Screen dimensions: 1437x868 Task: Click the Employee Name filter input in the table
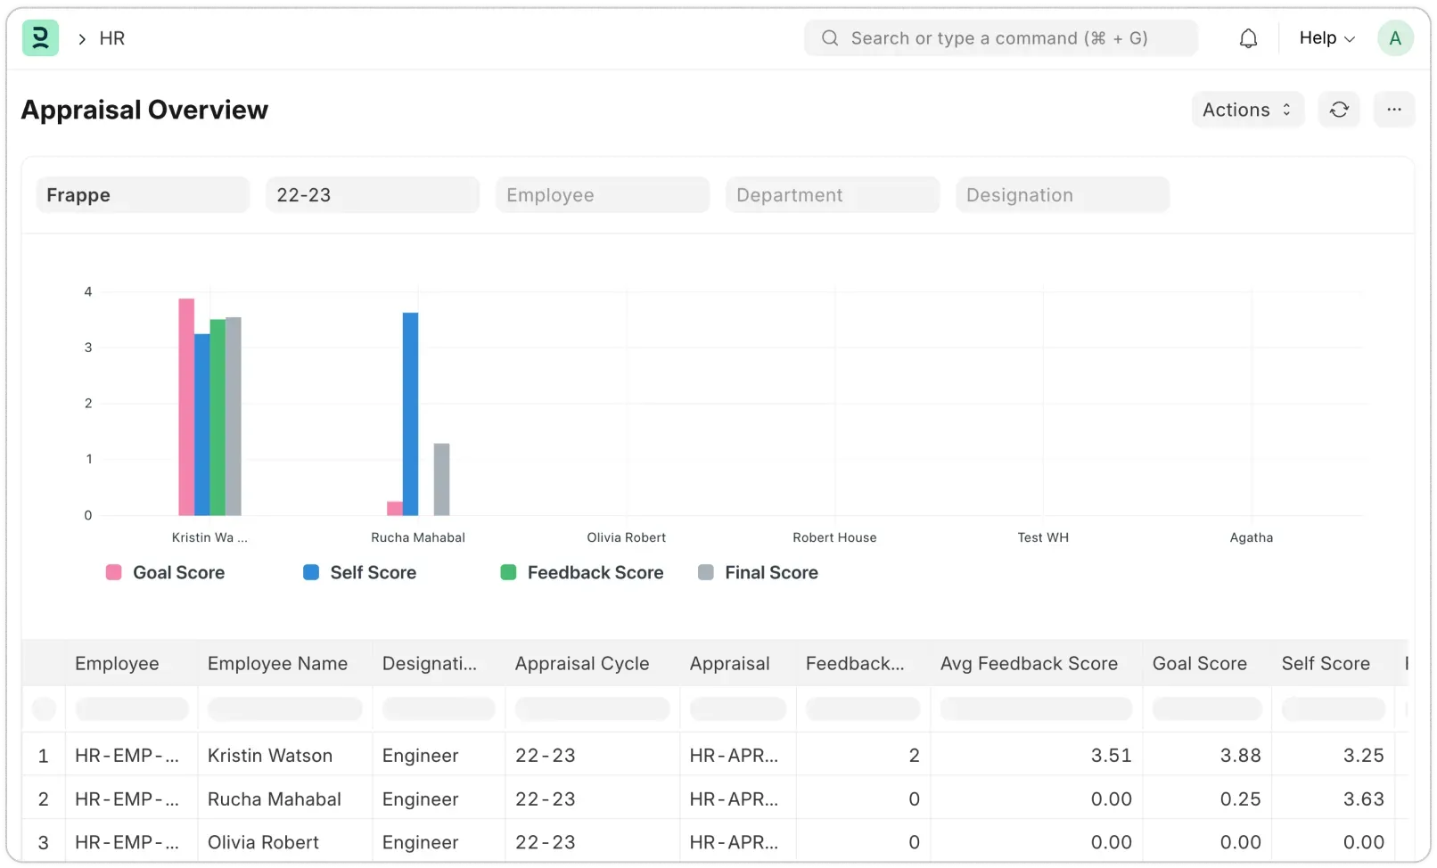pyautogui.click(x=284, y=708)
